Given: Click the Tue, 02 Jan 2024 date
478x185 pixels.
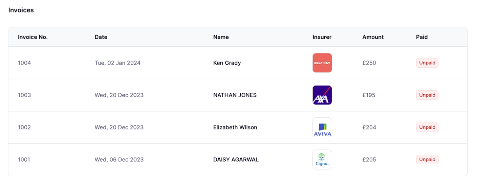Looking at the screenshot, I should (x=117, y=63).
